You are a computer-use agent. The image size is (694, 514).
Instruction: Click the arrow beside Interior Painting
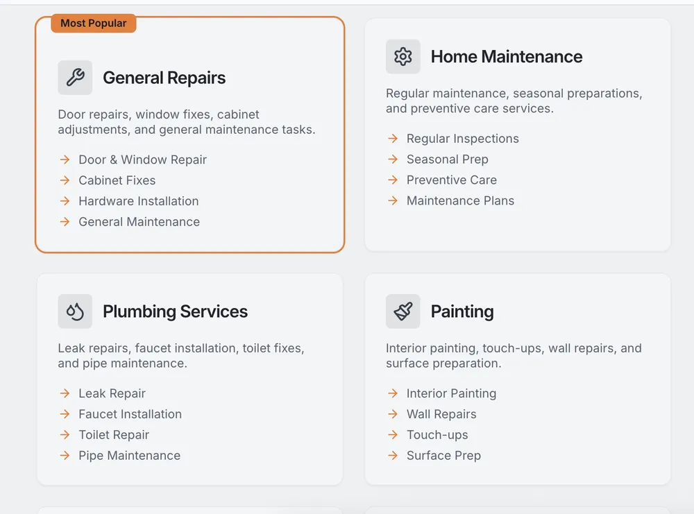pyautogui.click(x=392, y=393)
